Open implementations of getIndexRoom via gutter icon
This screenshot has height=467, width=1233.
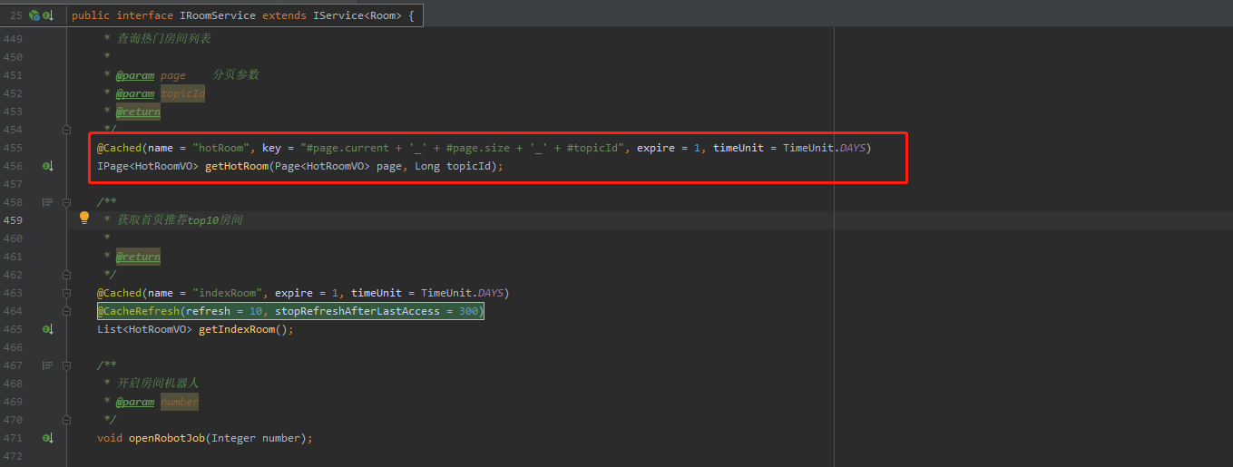pyautogui.click(x=48, y=329)
